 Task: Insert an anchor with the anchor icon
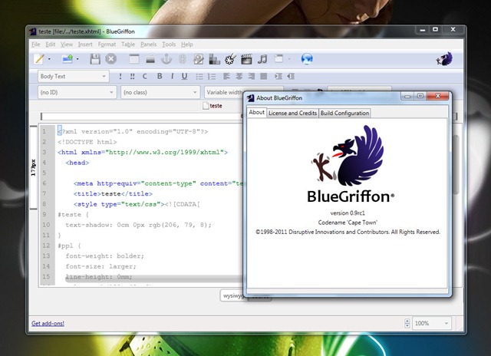pyautogui.click(x=166, y=59)
